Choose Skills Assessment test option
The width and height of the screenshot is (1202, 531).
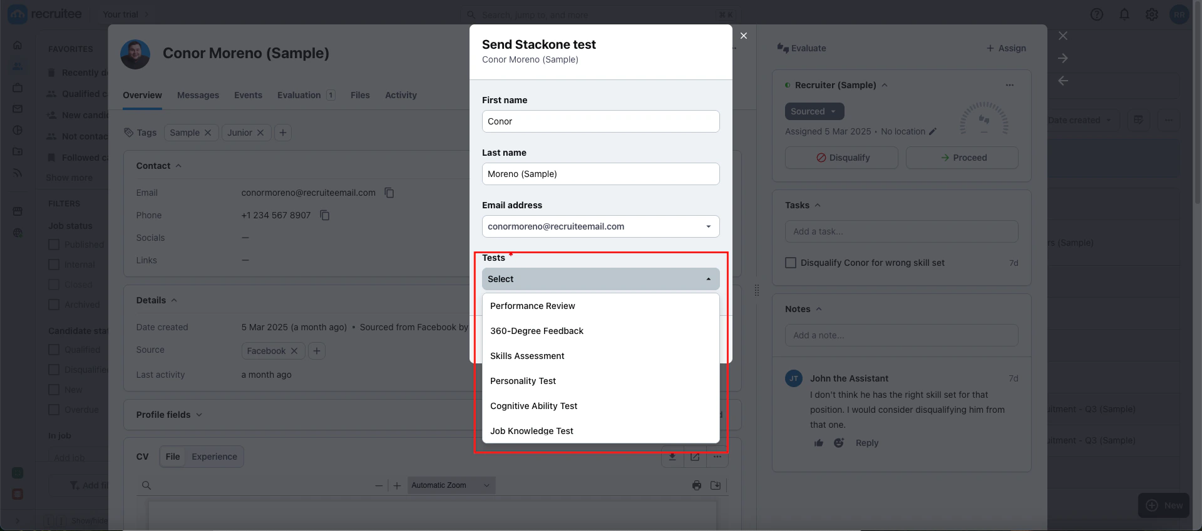(601, 356)
